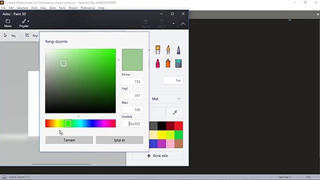Click the Paint 3D canvas horizontal scrollbar
This screenshot has width=320, height=180.
pos(61,164)
